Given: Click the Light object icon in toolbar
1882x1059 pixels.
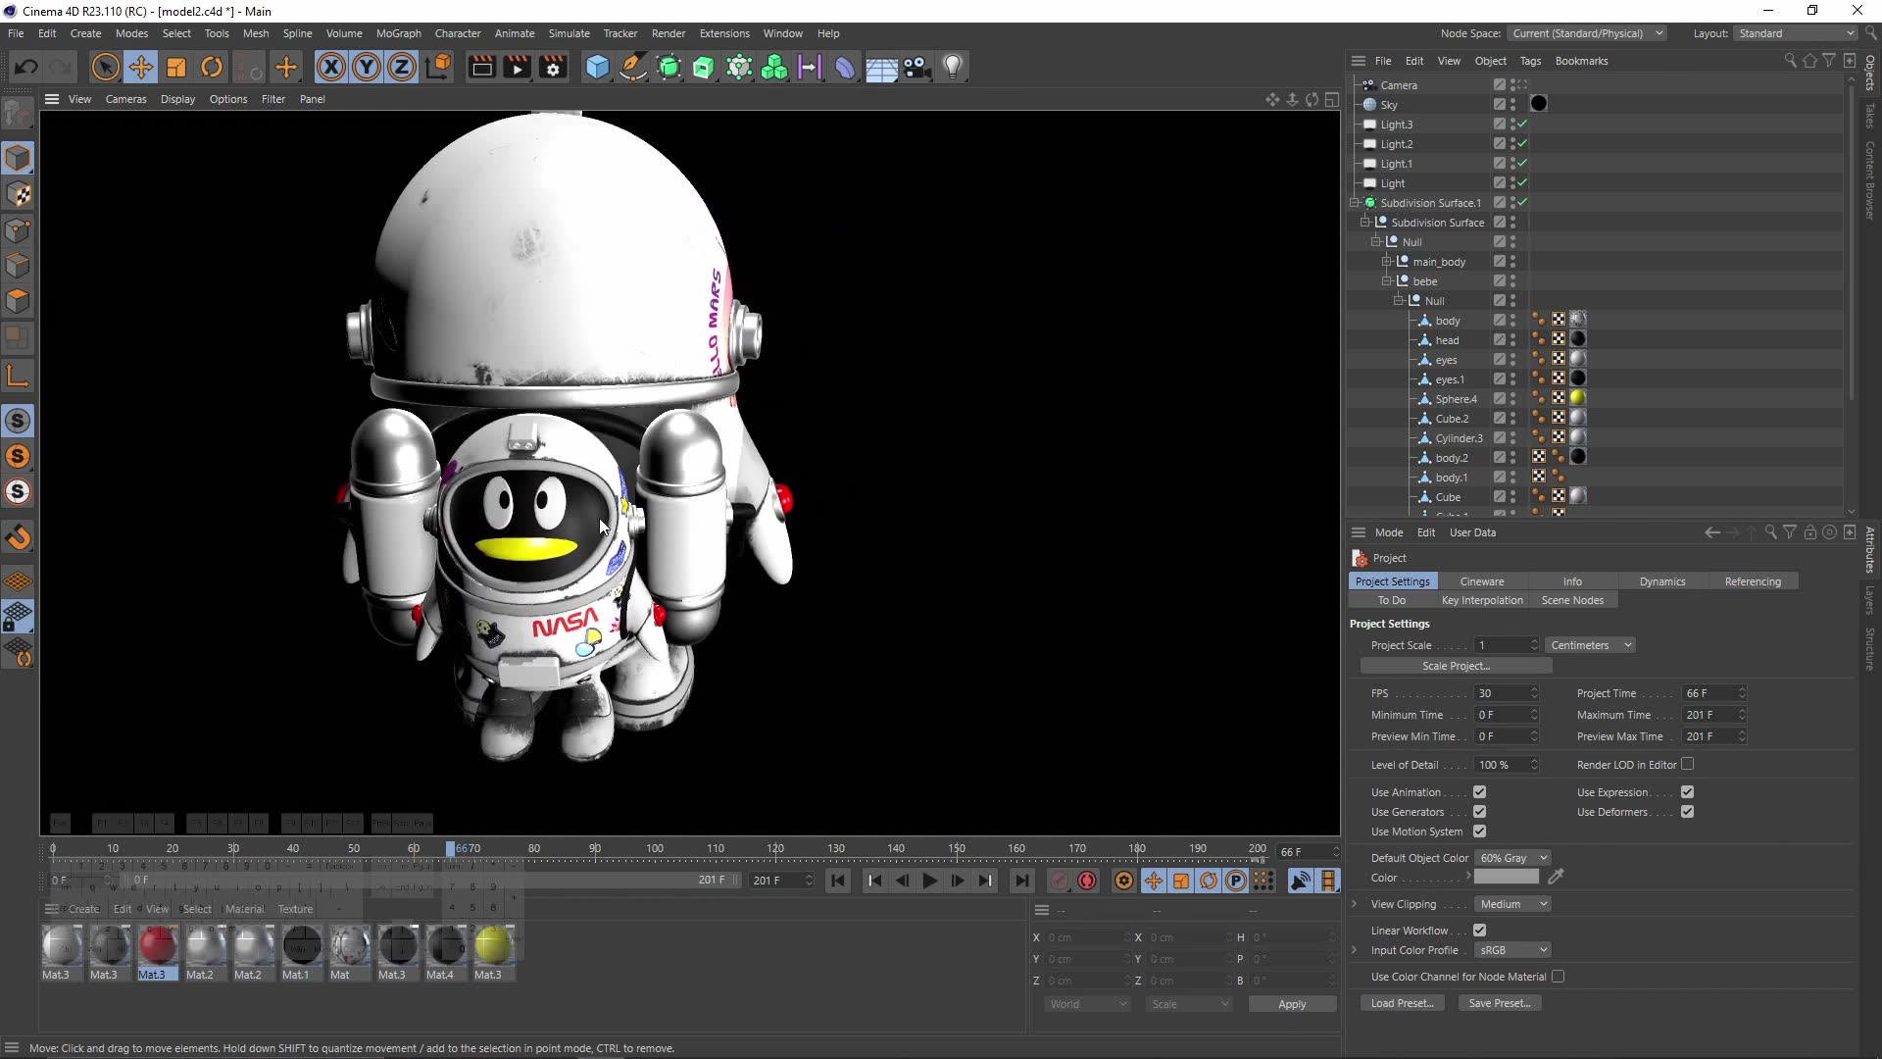Looking at the screenshot, I should pos(953,68).
